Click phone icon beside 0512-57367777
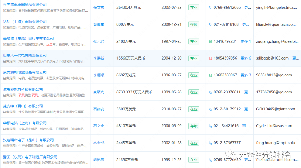The width and height of the screenshot is (301, 168). coord(210,143)
